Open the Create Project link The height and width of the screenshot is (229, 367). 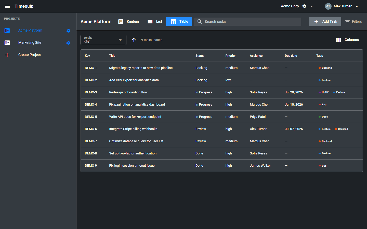(x=30, y=55)
